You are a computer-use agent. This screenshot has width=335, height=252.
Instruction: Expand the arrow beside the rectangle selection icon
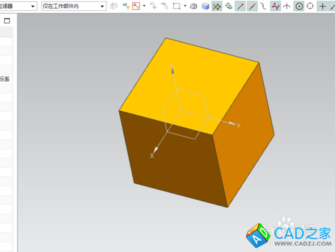[185, 6]
